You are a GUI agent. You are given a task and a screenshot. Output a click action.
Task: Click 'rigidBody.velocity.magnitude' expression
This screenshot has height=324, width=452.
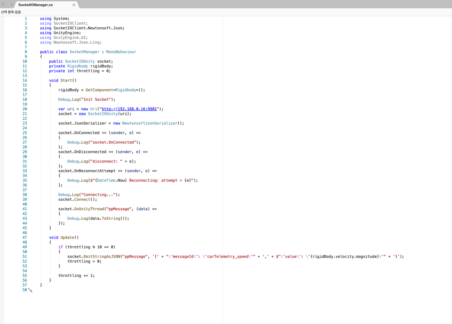coord(345,257)
